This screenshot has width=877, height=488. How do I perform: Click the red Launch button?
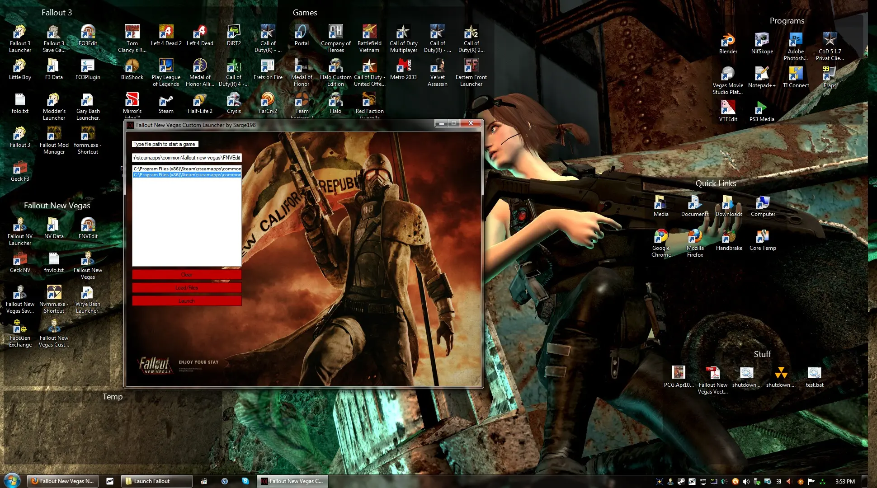click(187, 301)
